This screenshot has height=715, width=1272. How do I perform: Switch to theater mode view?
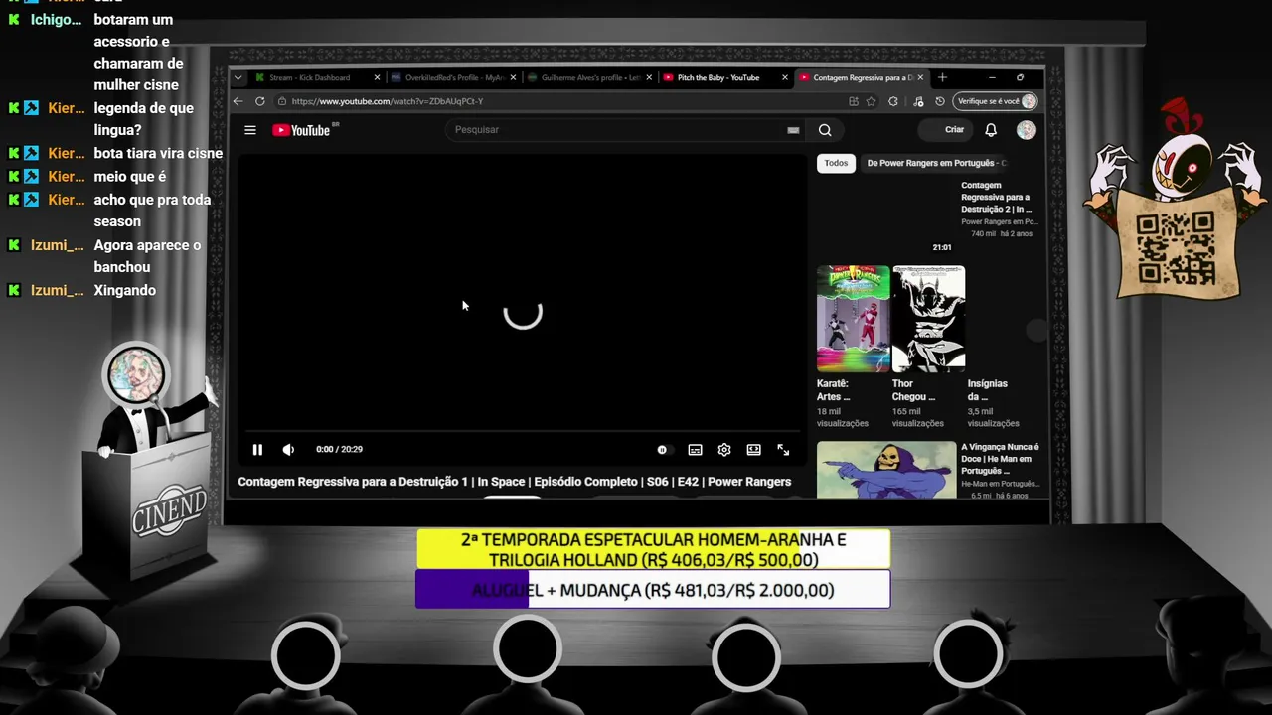(754, 450)
